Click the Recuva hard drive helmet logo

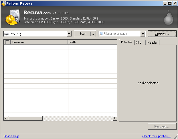click(x=13, y=17)
